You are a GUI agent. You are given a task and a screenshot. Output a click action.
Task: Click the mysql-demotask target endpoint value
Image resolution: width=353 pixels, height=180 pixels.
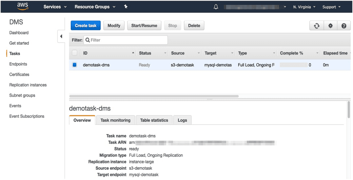144,175
